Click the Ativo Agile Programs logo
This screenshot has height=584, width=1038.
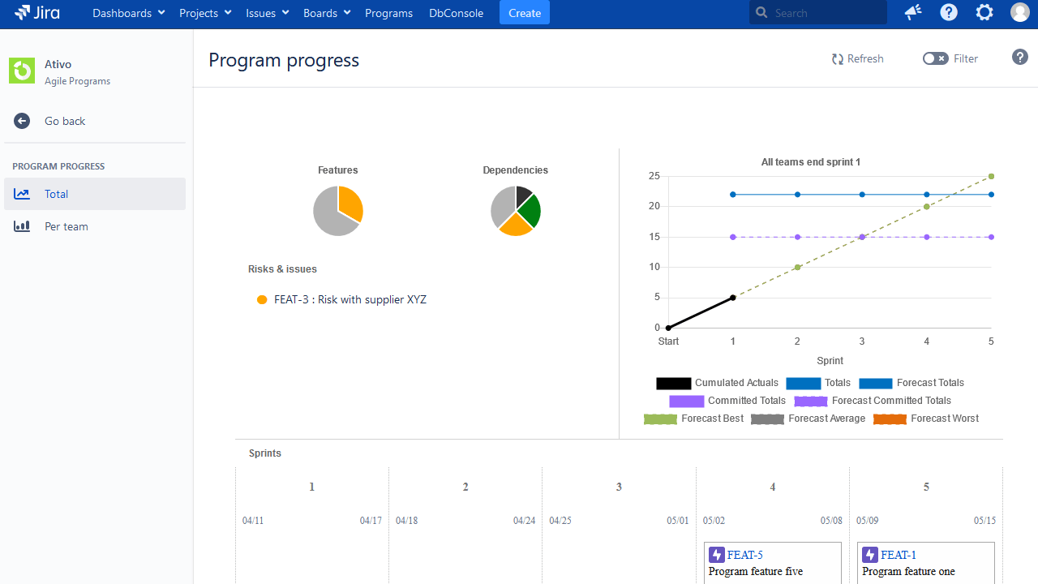(x=22, y=71)
